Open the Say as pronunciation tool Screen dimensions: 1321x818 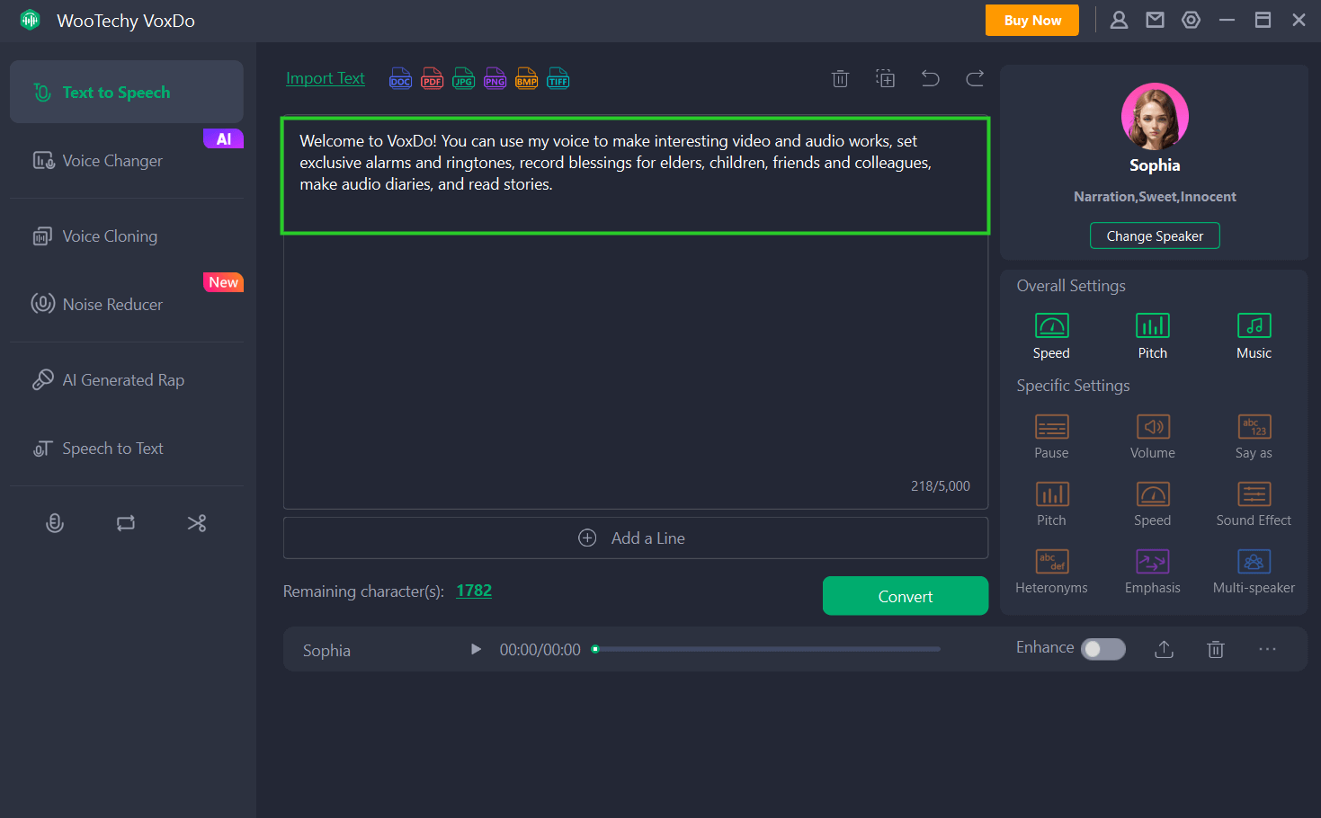[x=1254, y=435]
